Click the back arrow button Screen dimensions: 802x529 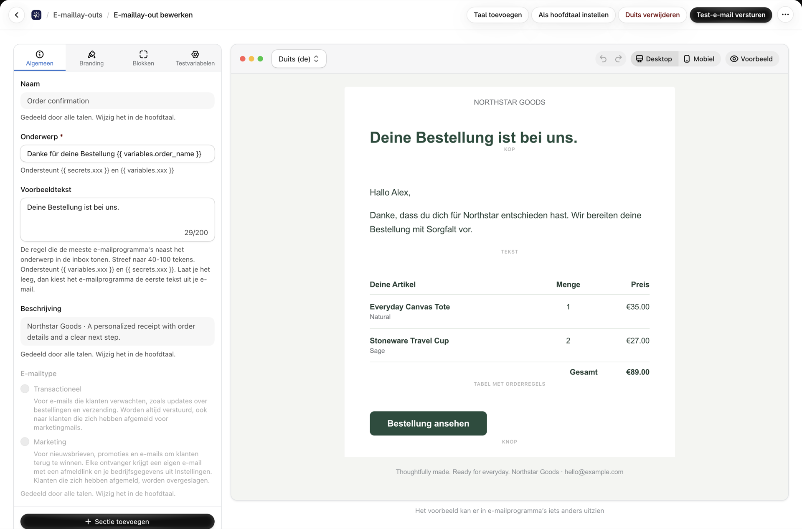pyautogui.click(x=17, y=15)
